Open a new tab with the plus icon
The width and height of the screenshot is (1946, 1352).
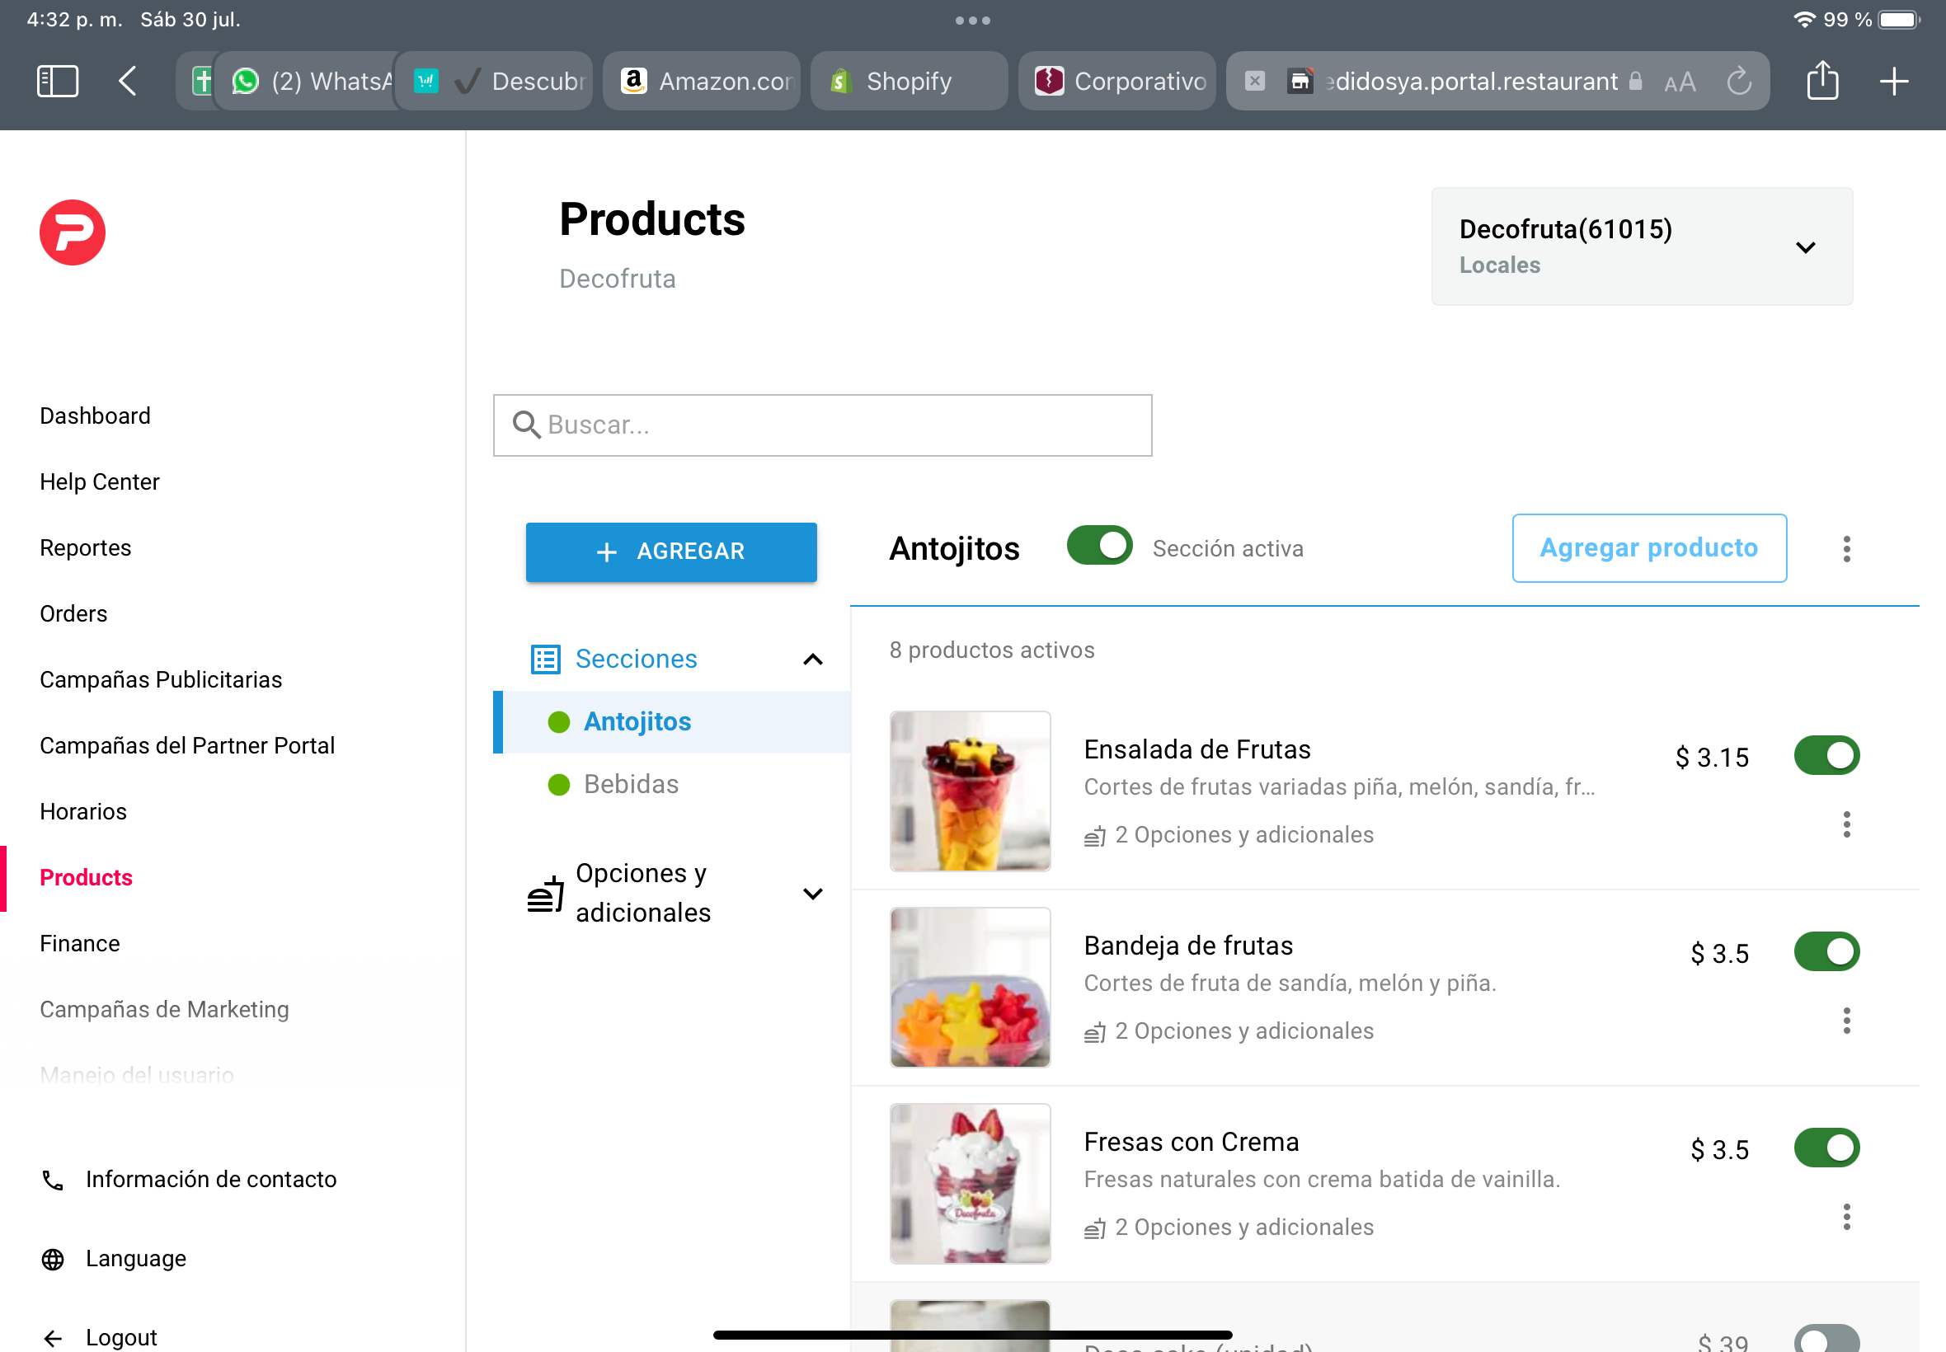(1893, 82)
